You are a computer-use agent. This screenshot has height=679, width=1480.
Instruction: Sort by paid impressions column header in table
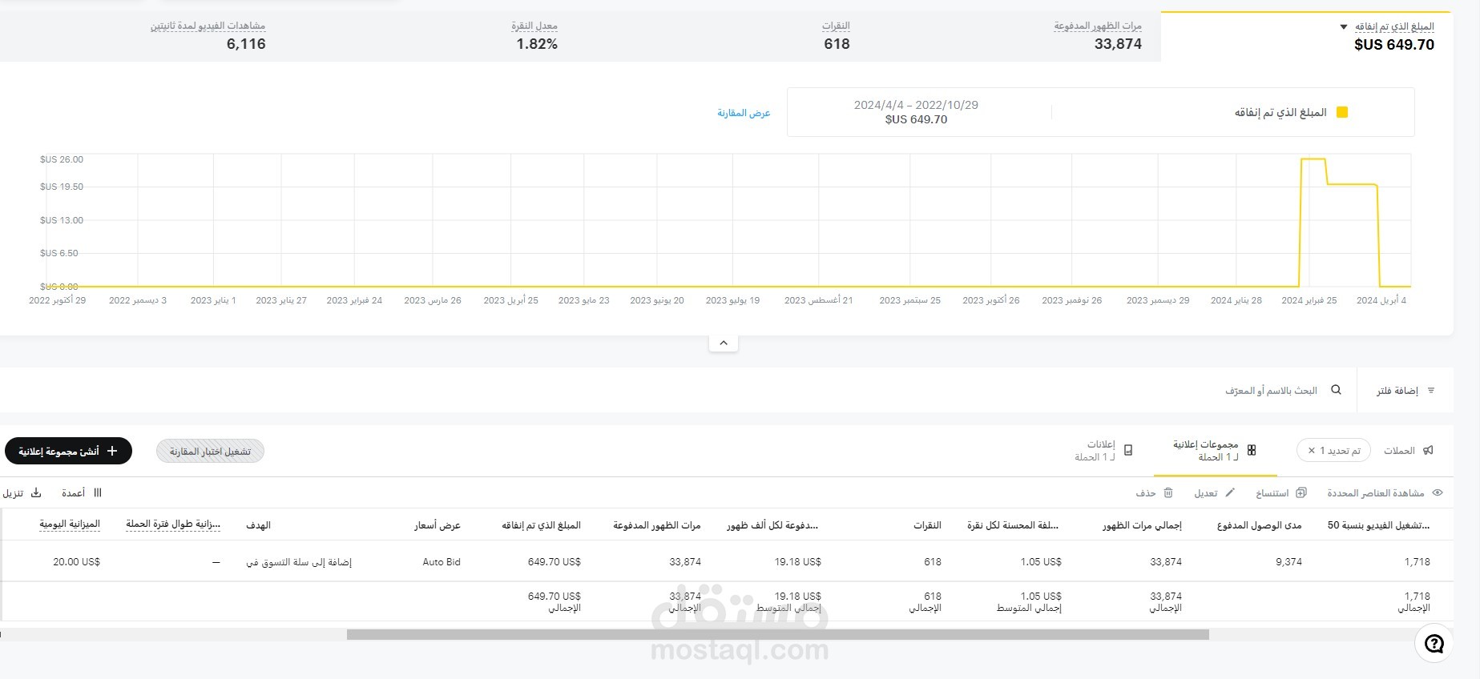pyautogui.click(x=657, y=525)
